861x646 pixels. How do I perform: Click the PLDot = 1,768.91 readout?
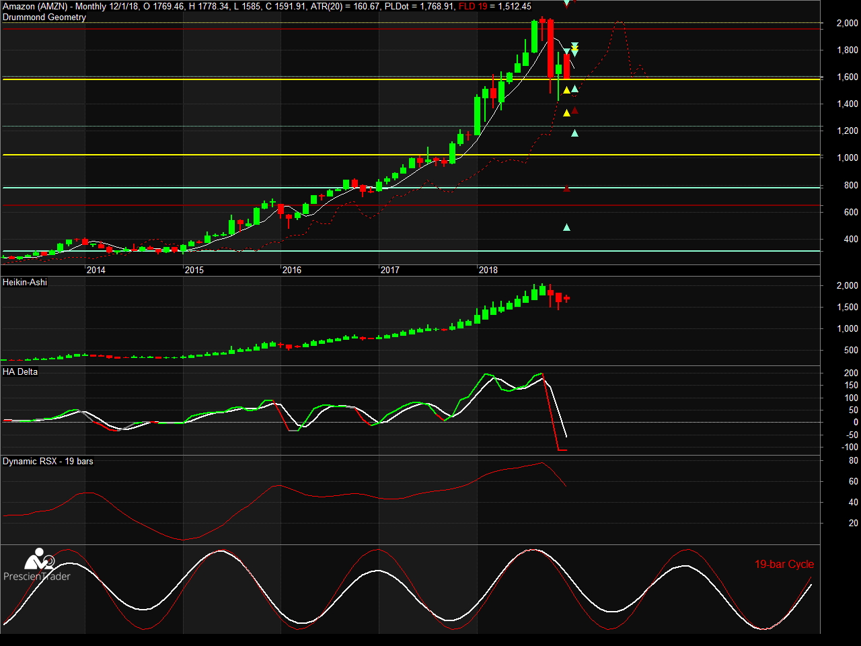(419, 7)
